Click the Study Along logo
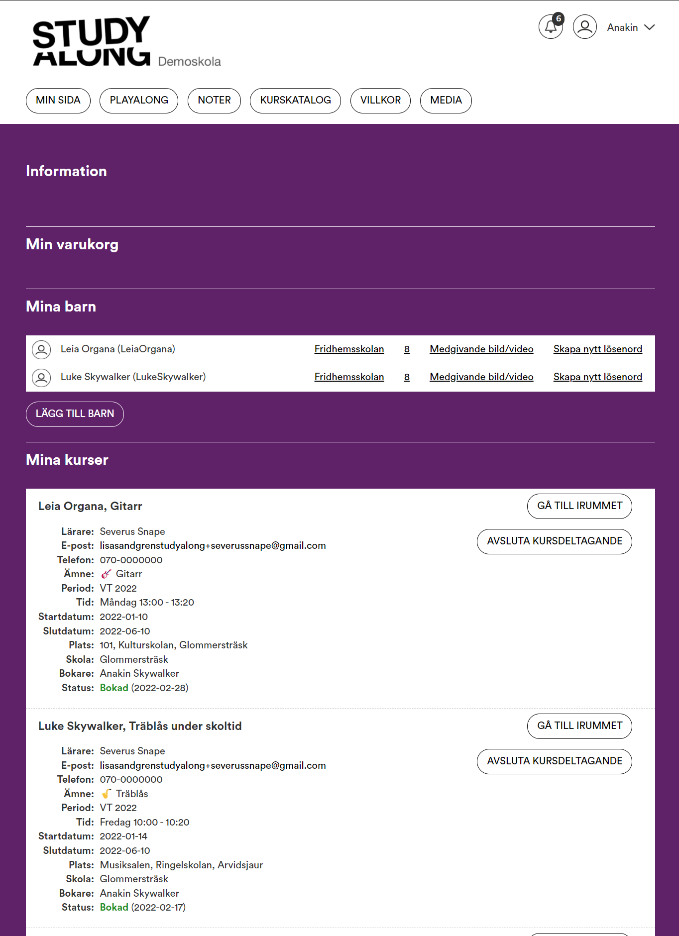 tap(92, 42)
